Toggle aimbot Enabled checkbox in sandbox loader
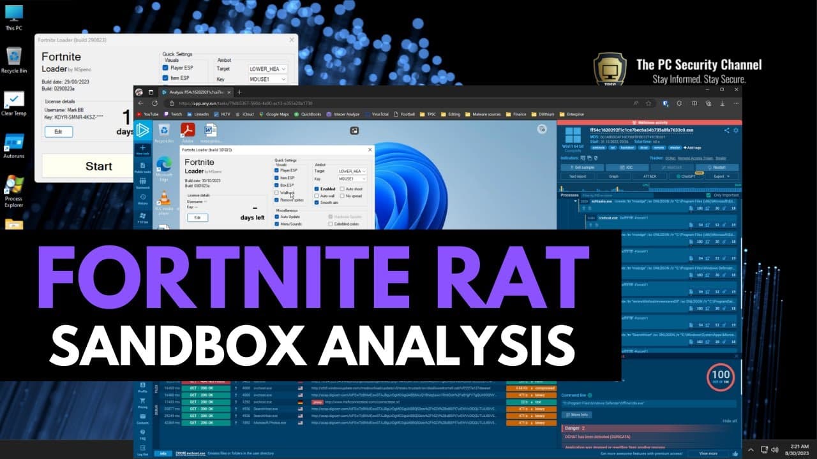The width and height of the screenshot is (817, 459). pyautogui.click(x=317, y=189)
